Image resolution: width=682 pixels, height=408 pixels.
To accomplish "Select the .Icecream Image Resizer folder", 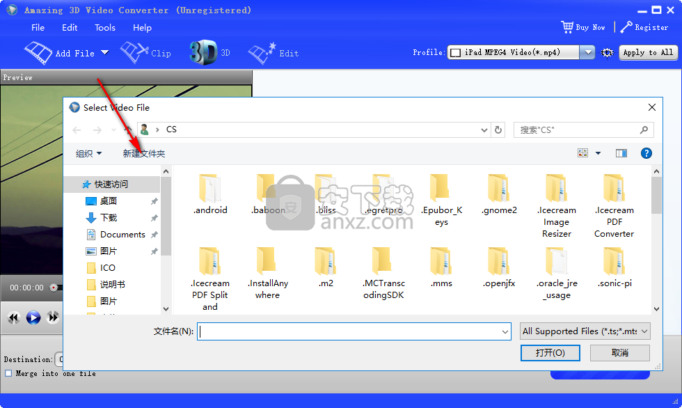I will (556, 206).
